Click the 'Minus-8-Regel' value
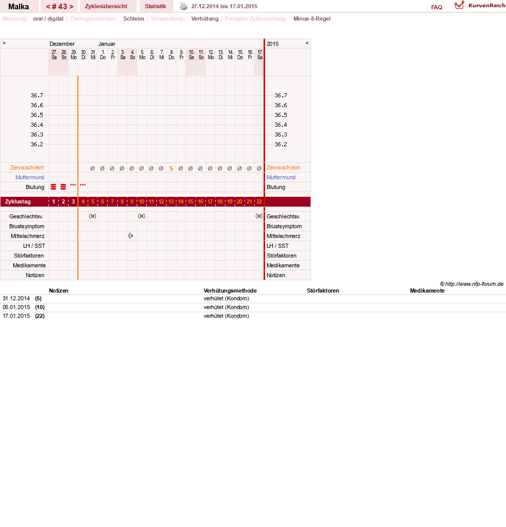The image size is (506, 527). (x=312, y=19)
